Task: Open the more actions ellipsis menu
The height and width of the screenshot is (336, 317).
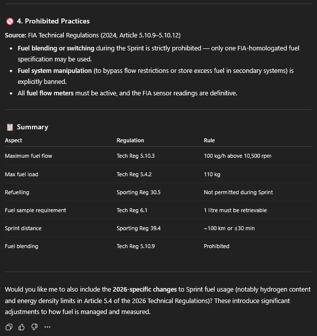Action: tap(47, 327)
